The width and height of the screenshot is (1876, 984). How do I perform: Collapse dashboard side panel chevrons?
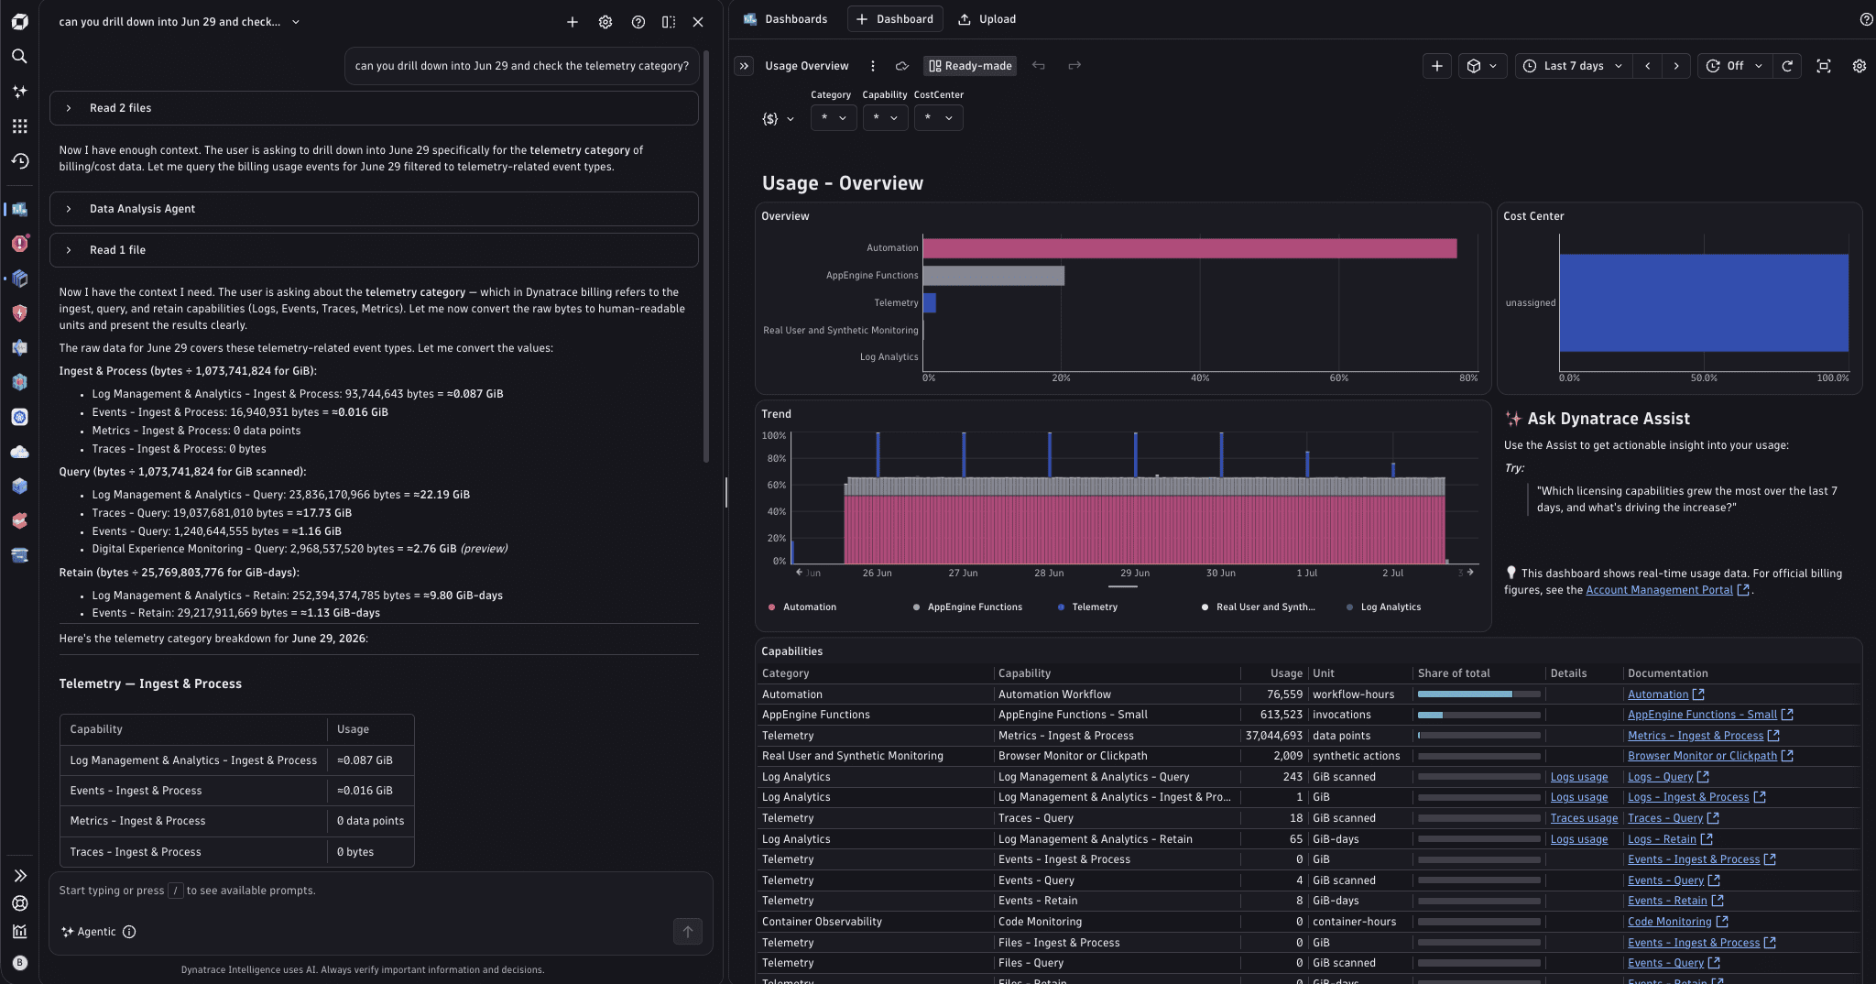[745, 66]
